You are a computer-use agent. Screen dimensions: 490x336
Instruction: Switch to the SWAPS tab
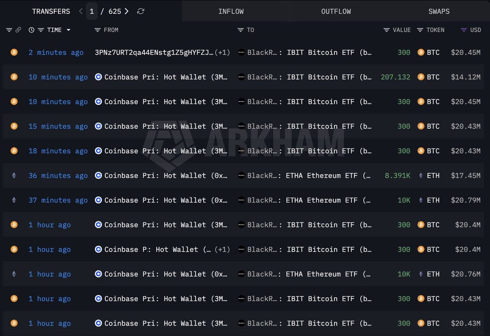pyautogui.click(x=439, y=11)
